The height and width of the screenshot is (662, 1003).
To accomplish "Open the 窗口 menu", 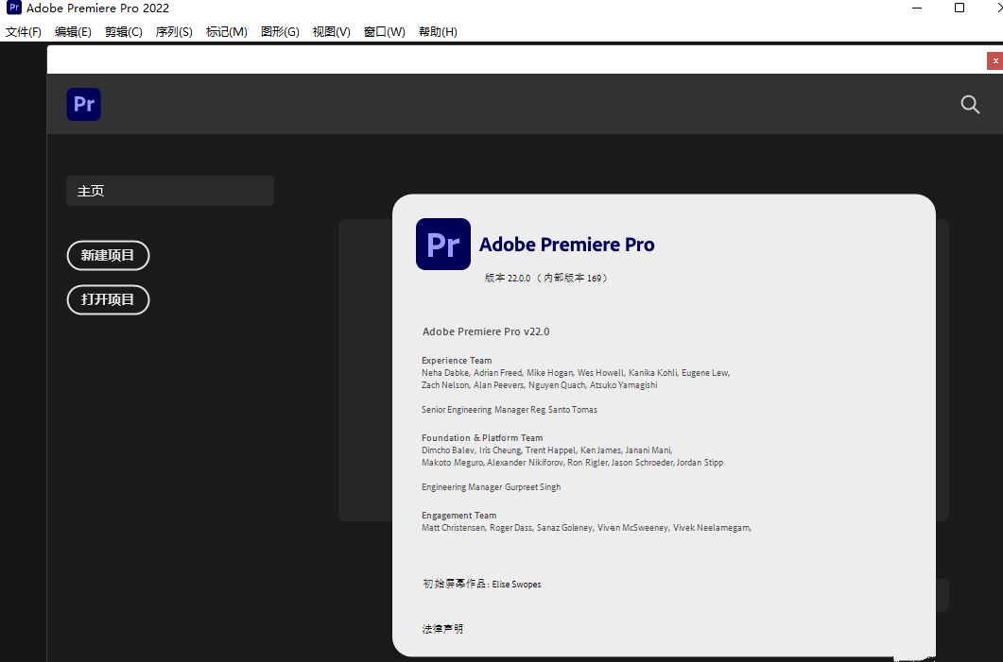I will click(385, 31).
